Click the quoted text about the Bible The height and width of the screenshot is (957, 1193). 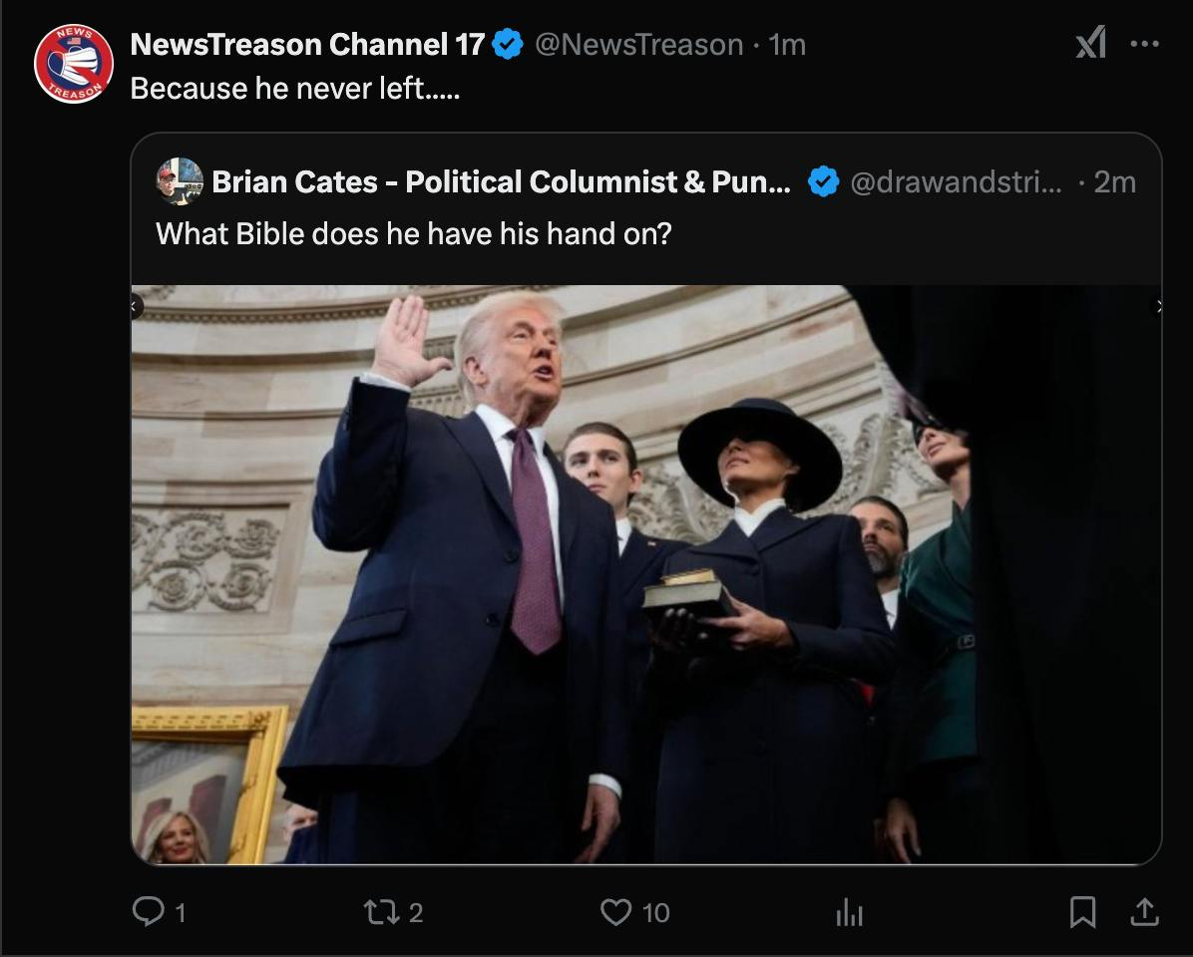(x=413, y=234)
